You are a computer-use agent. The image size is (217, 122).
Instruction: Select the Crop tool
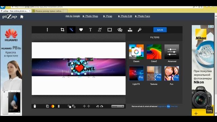click(x=62, y=30)
